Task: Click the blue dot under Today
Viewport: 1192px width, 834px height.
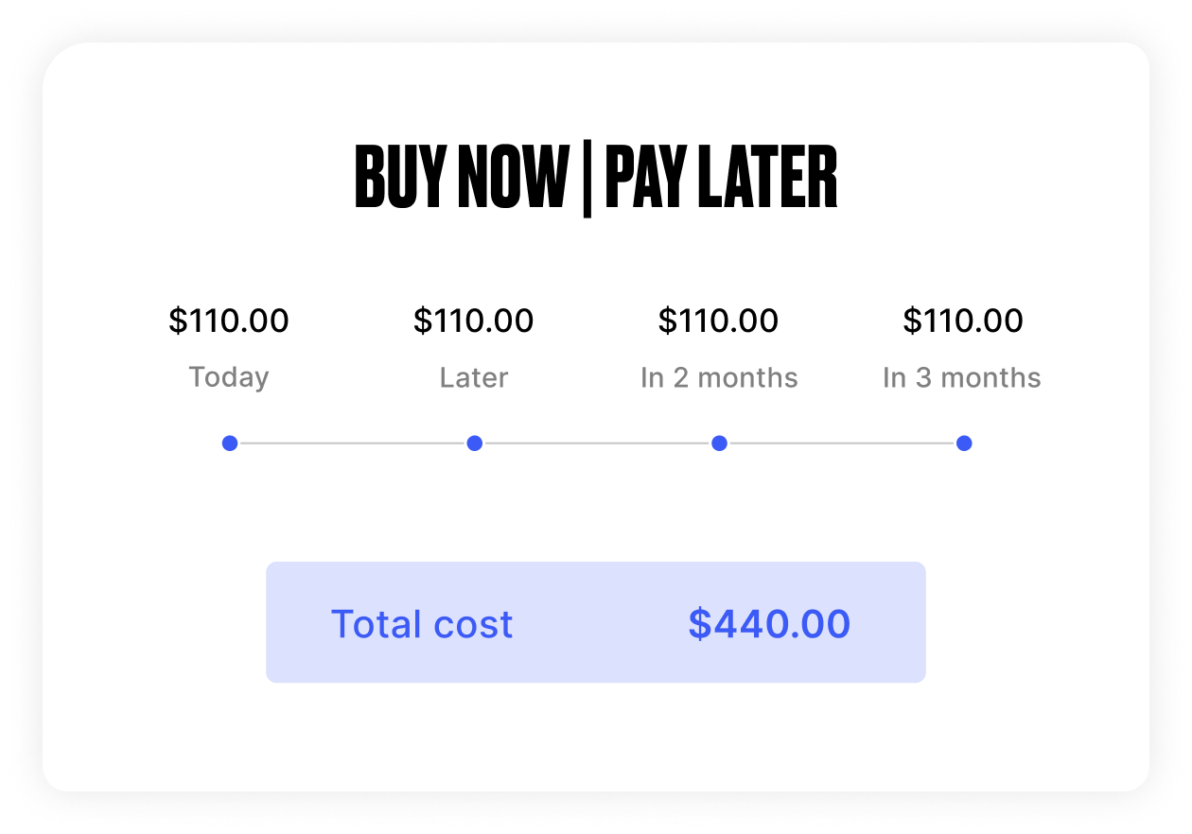Action: (230, 443)
